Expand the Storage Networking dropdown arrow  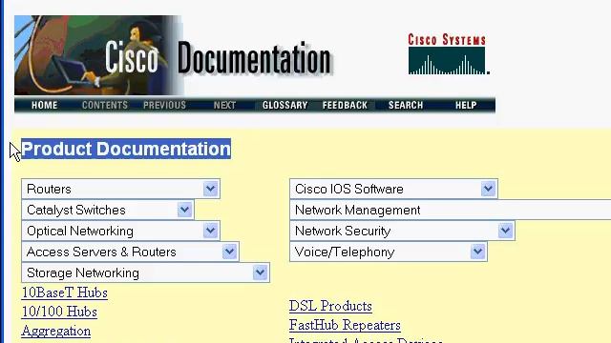(x=260, y=272)
